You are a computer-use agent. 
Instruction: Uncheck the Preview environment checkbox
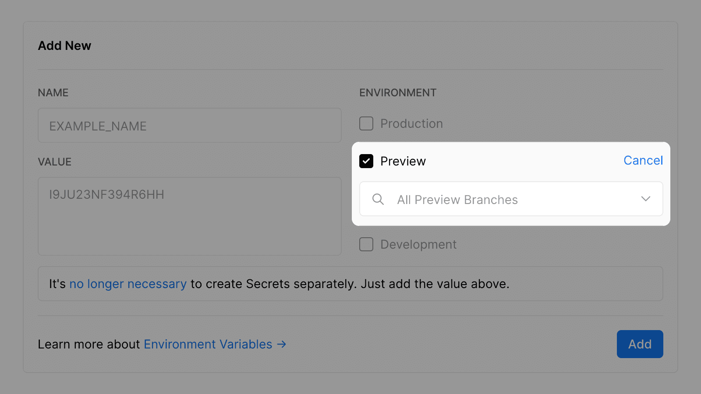[x=366, y=161]
